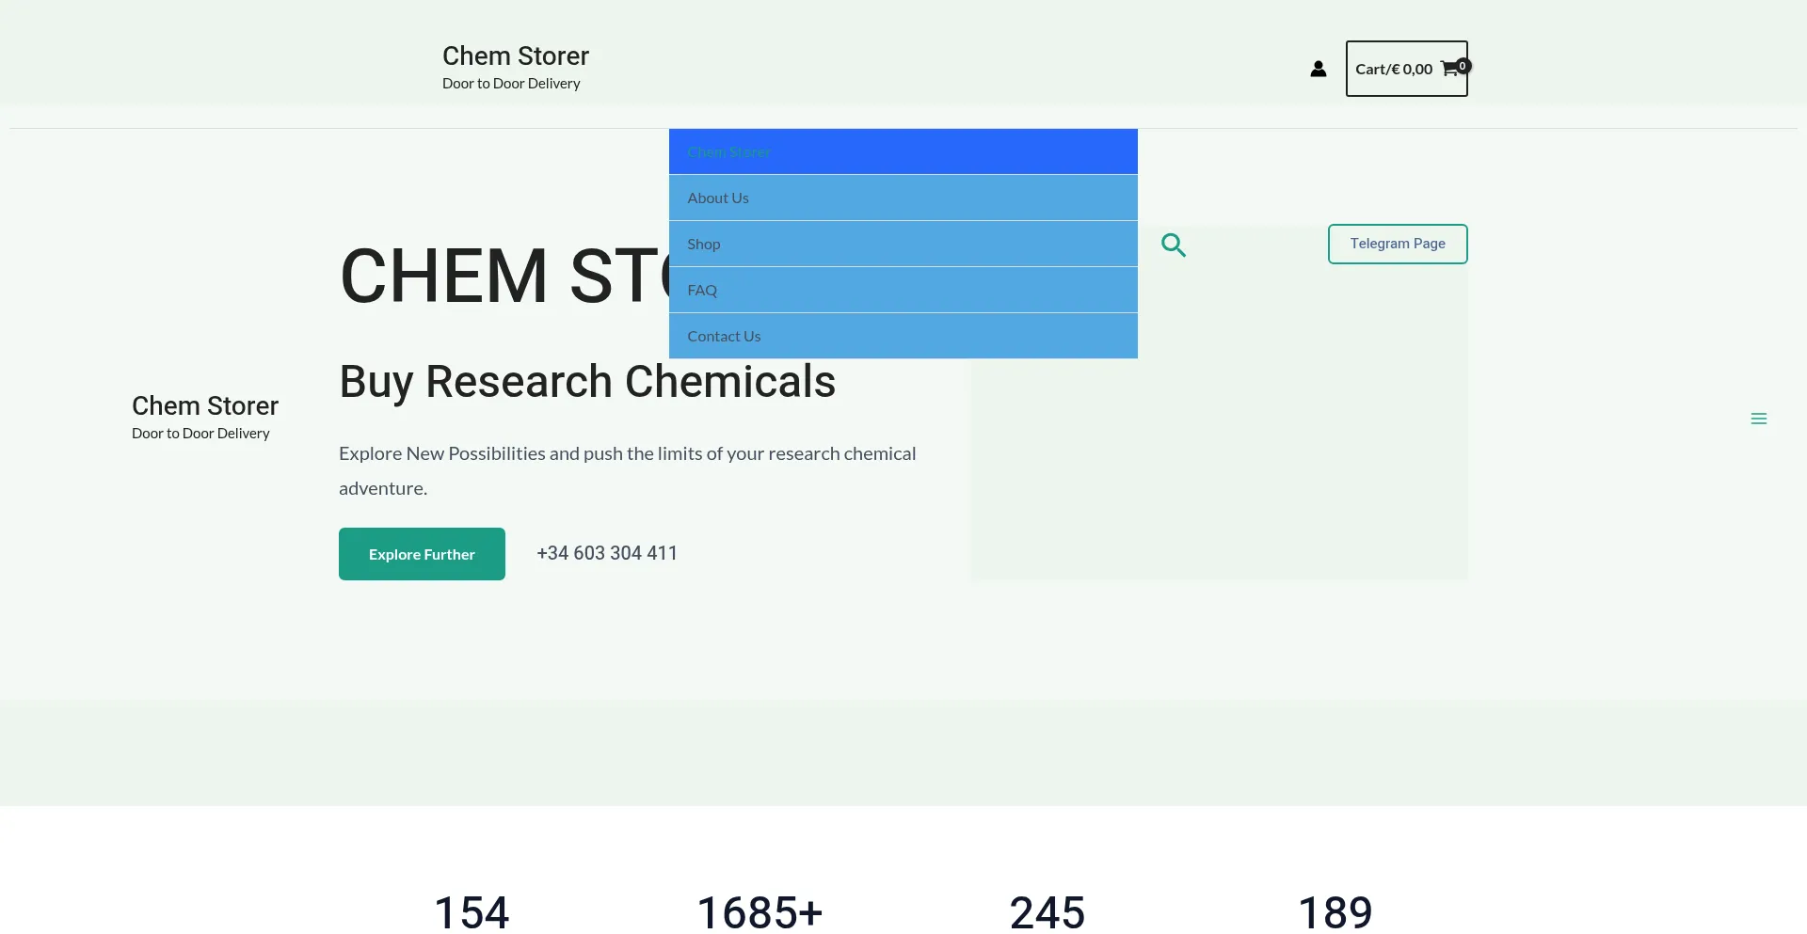
Task: Open the hamburger menu icon
Action: tap(1758, 419)
